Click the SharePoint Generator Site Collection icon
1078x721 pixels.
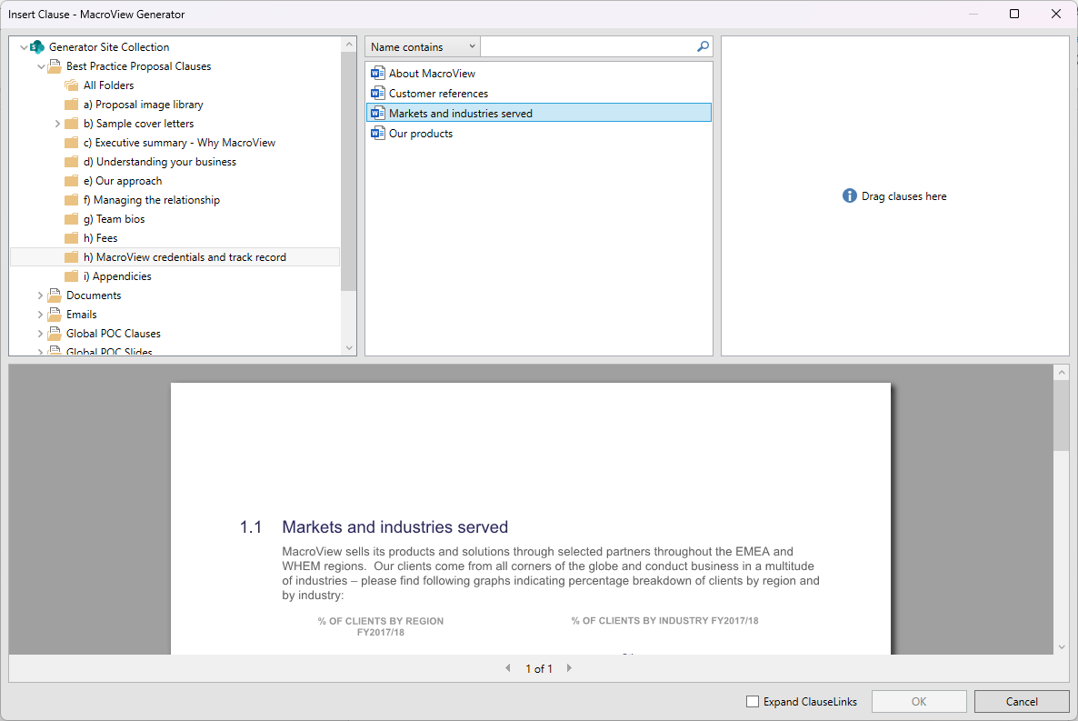pyautogui.click(x=37, y=46)
